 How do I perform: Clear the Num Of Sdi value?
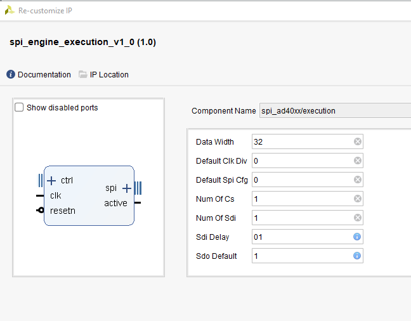click(358, 218)
